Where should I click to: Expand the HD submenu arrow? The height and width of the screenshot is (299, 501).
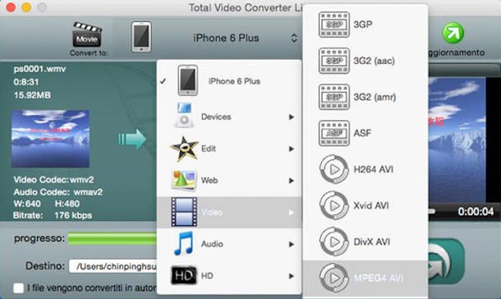291,276
